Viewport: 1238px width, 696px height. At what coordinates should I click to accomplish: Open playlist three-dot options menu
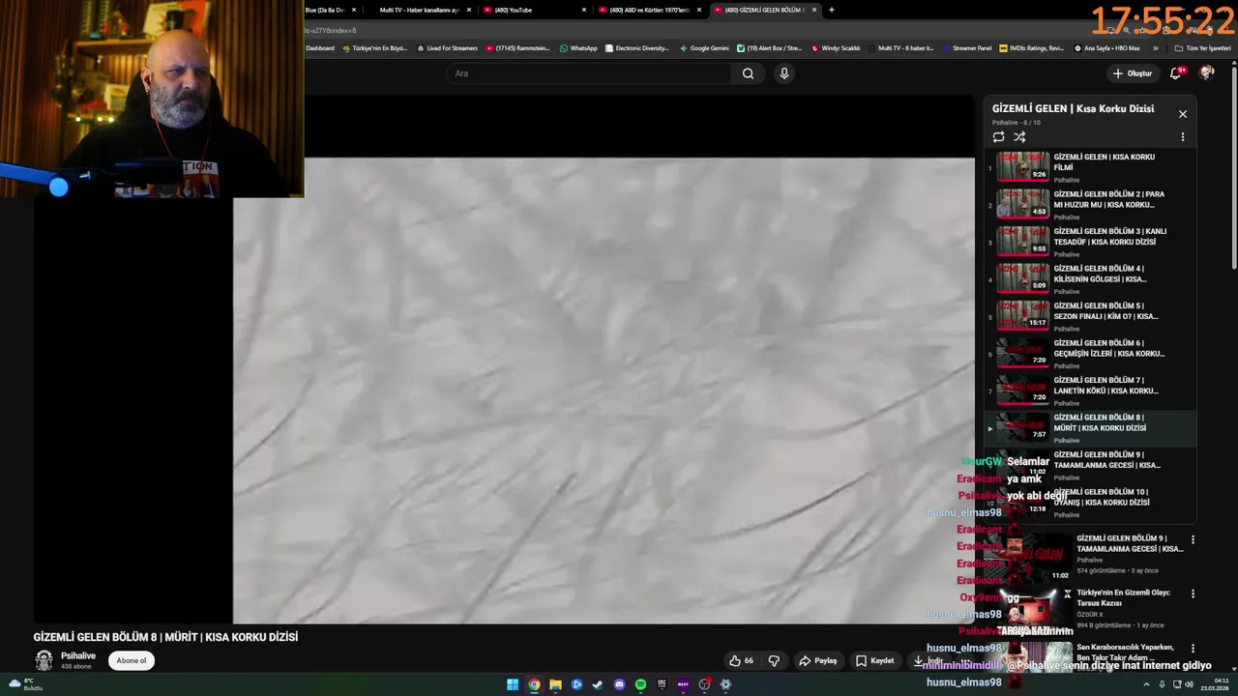(1182, 137)
